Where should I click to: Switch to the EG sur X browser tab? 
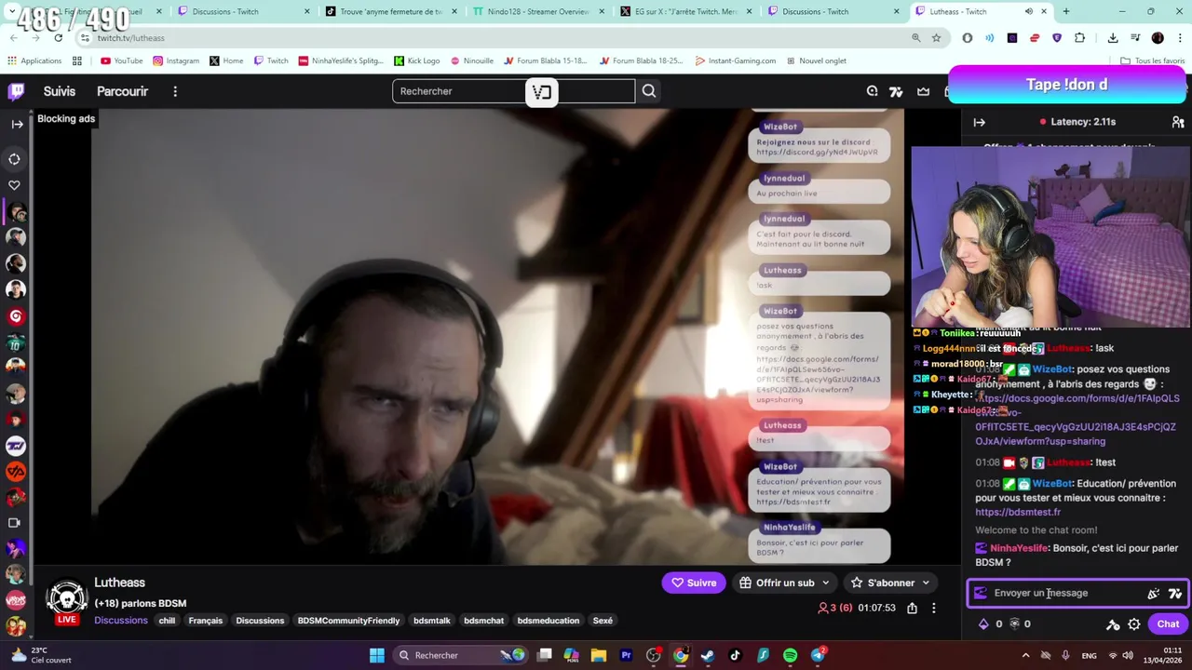(684, 11)
